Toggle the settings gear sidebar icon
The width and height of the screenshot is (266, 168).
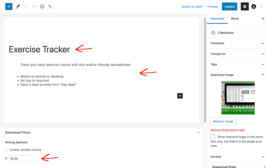pyautogui.click(x=245, y=7)
